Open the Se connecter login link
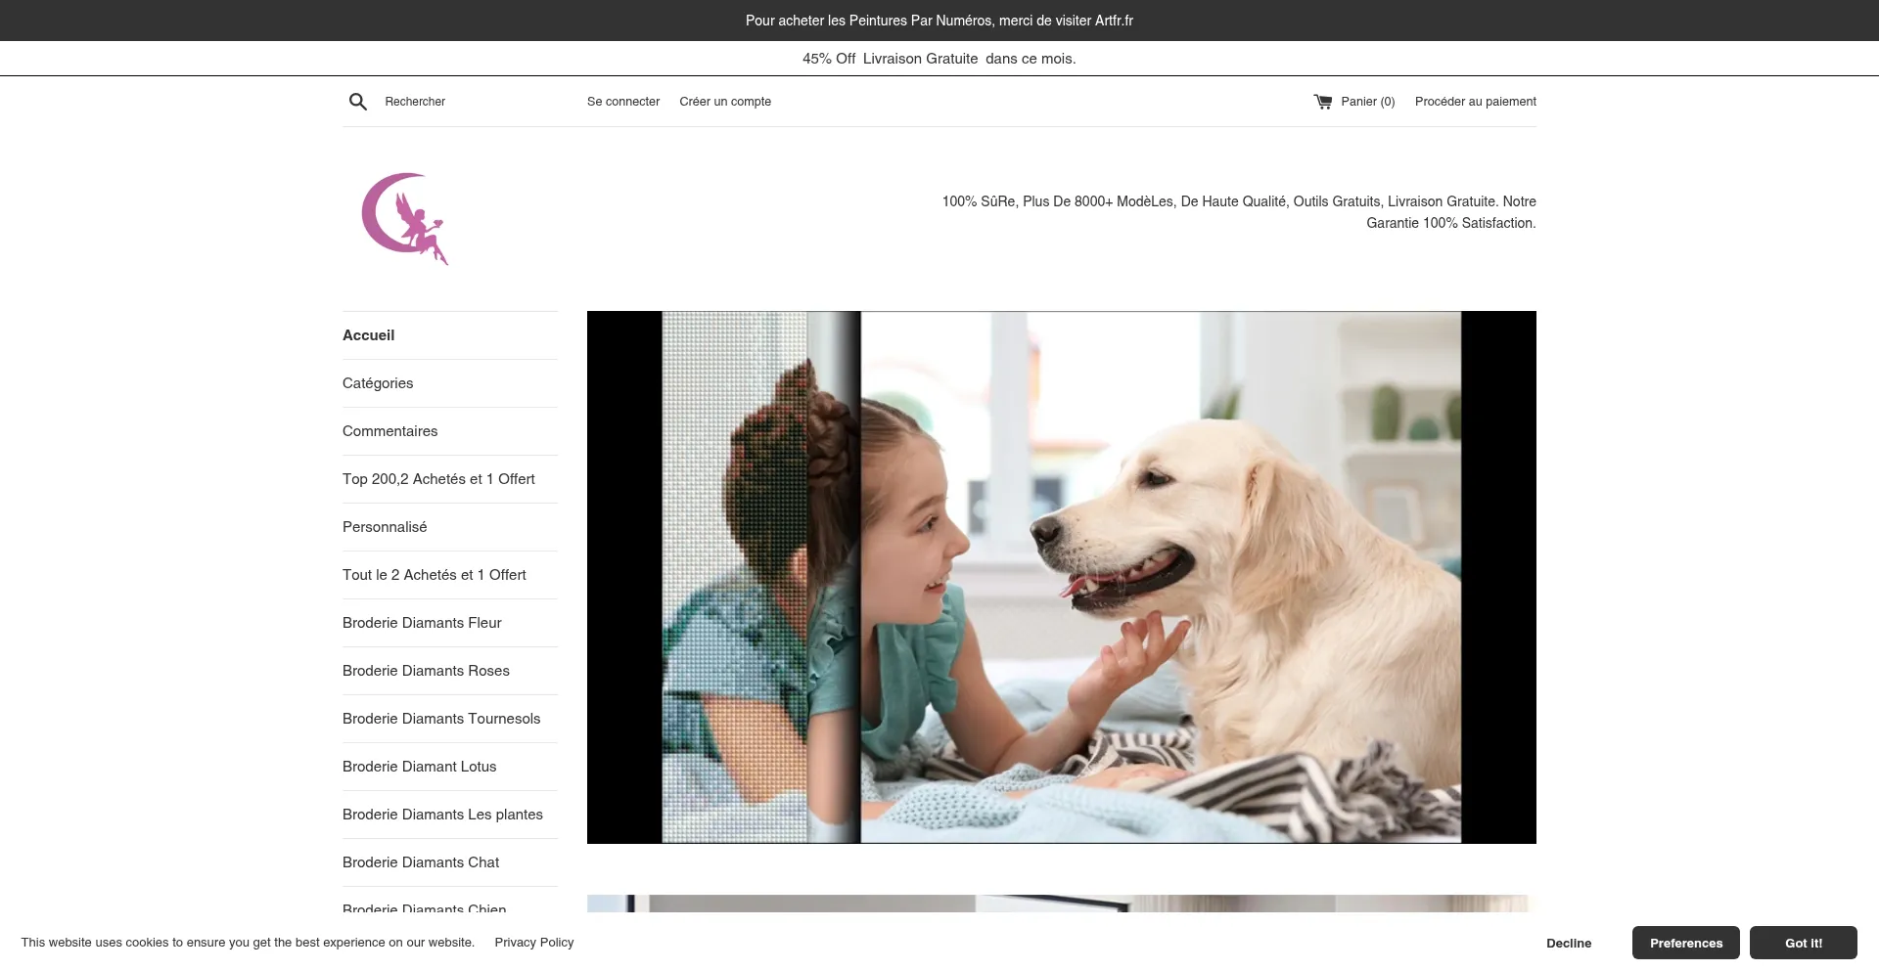The image size is (1879, 971). point(622,102)
